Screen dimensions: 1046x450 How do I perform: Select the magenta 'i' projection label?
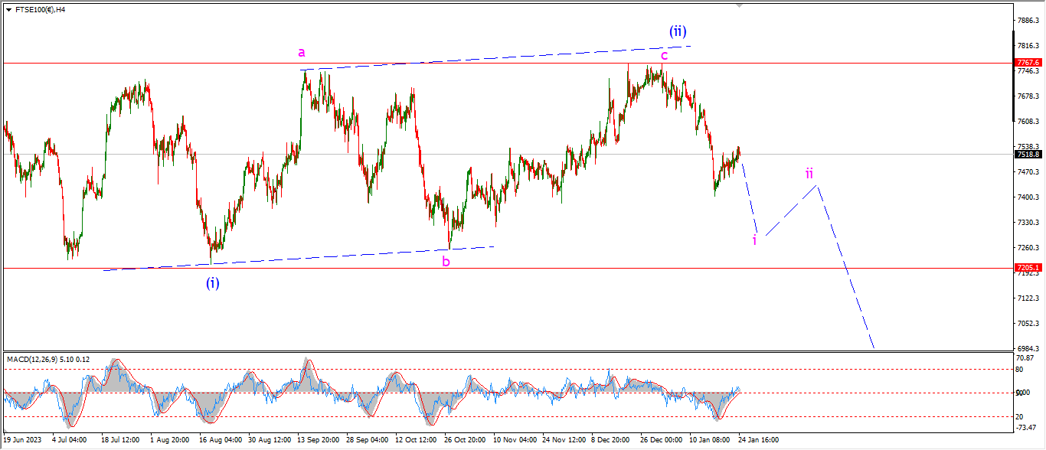[754, 240]
